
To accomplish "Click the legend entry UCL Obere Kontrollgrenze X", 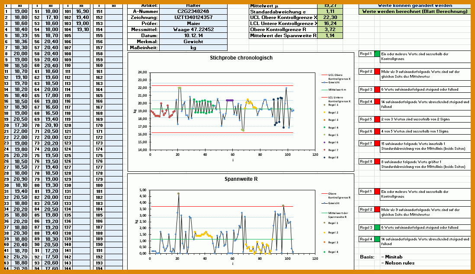I will pyautogui.click(x=336, y=77).
